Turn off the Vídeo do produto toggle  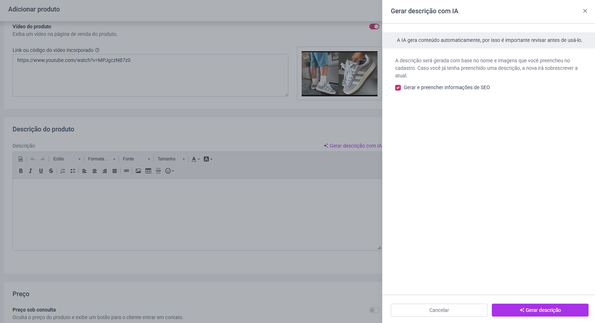(374, 26)
